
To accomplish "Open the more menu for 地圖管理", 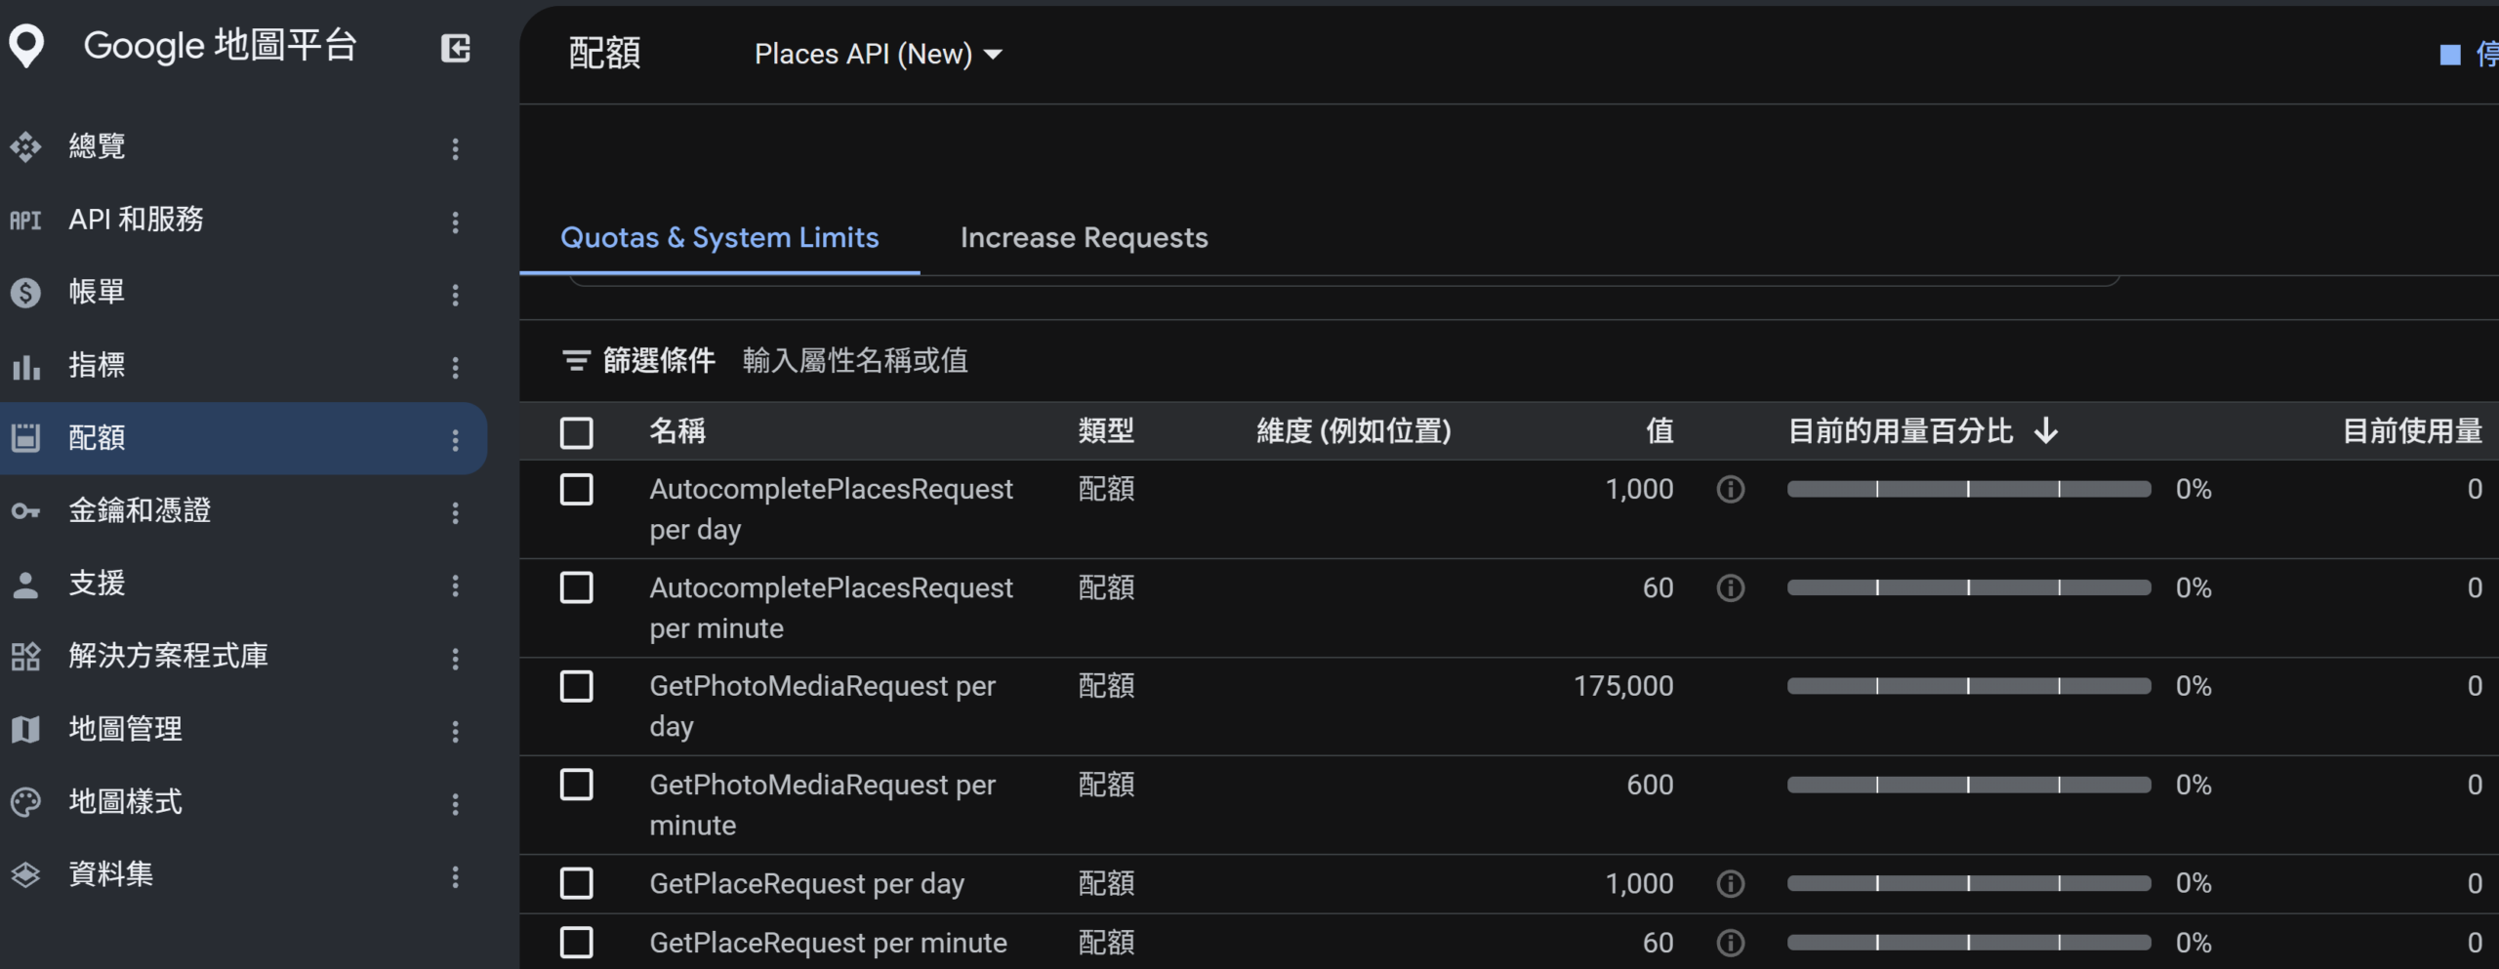I will click(x=455, y=731).
